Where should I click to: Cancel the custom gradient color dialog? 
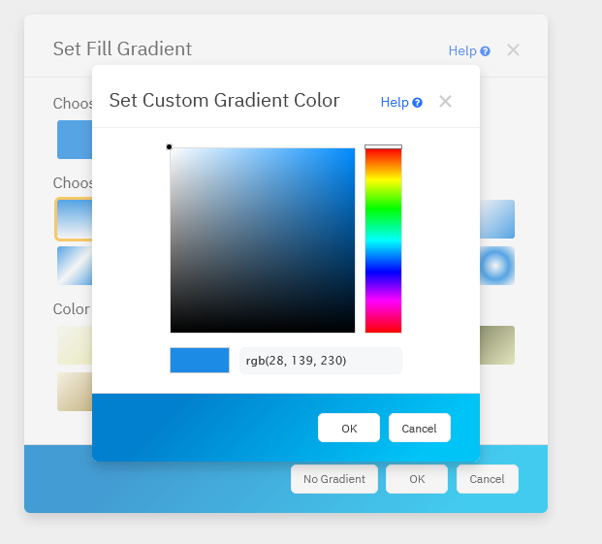point(419,428)
